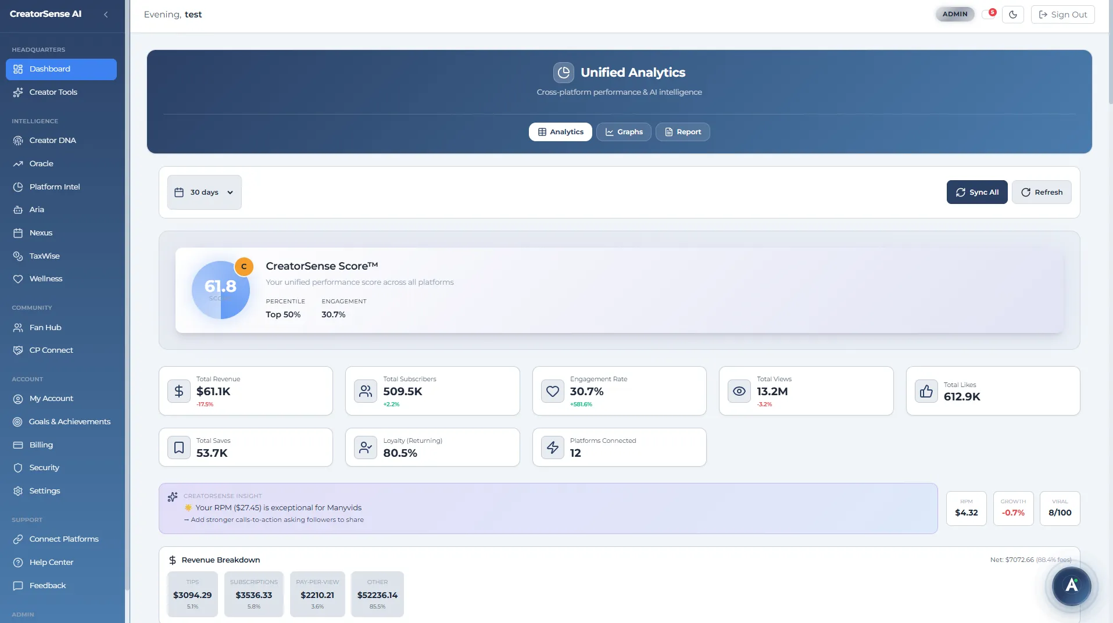
Task: Select the Fan Hub users icon
Action: click(x=18, y=327)
